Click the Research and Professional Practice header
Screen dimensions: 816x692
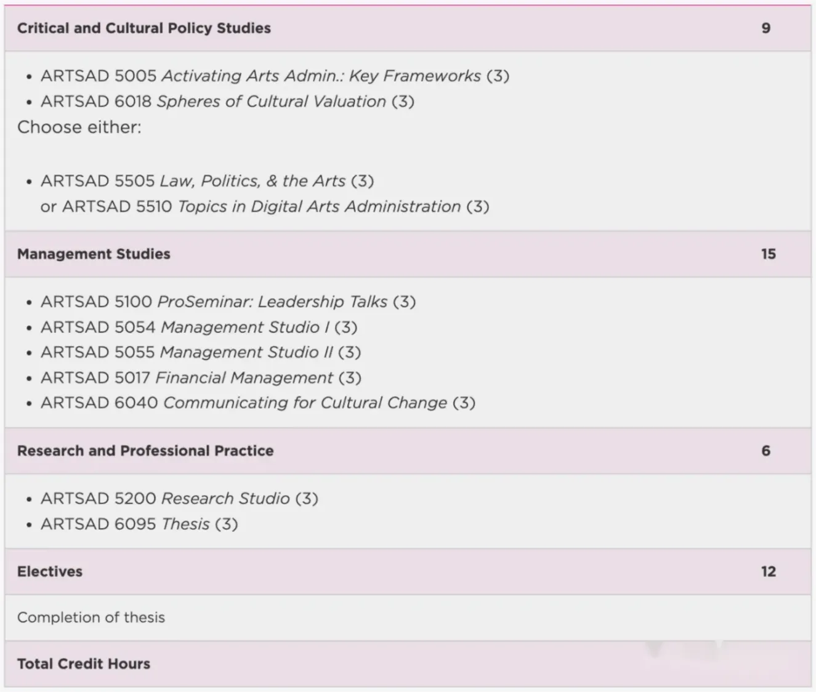tap(145, 451)
